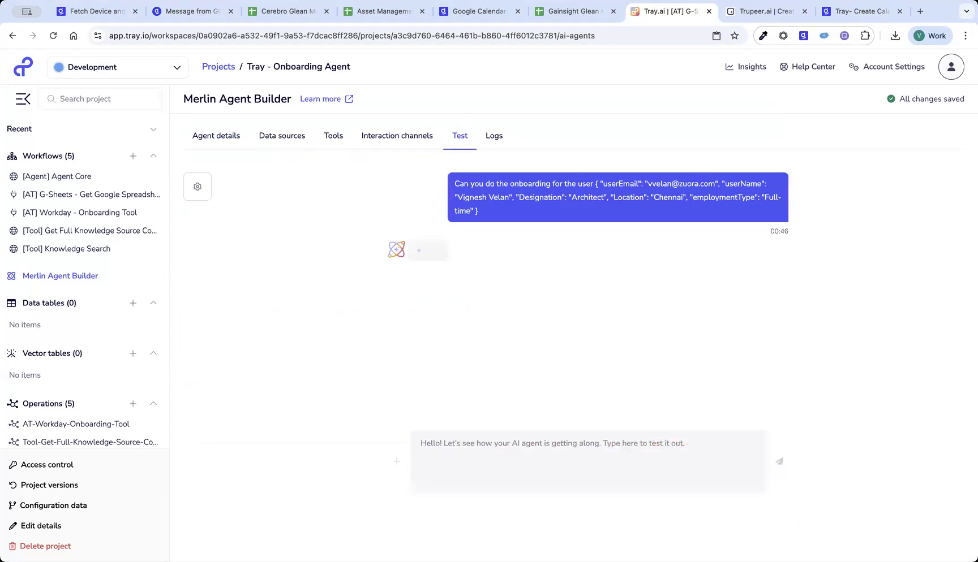Bookmark the page using the star icon

pyautogui.click(x=734, y=35)
